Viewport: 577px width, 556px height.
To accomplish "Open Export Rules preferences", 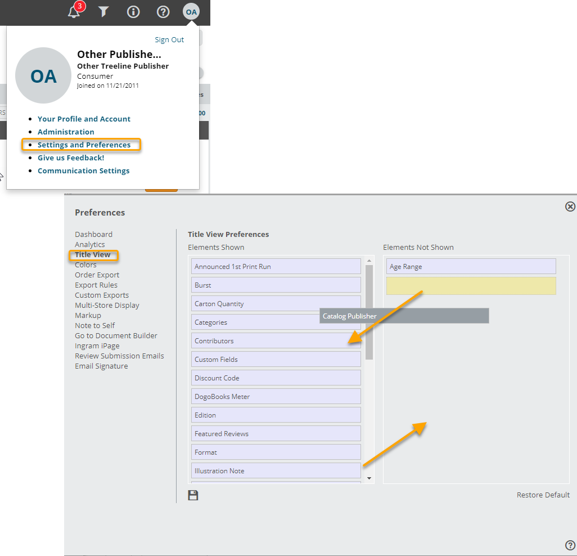I will click(x=96, y=285).
